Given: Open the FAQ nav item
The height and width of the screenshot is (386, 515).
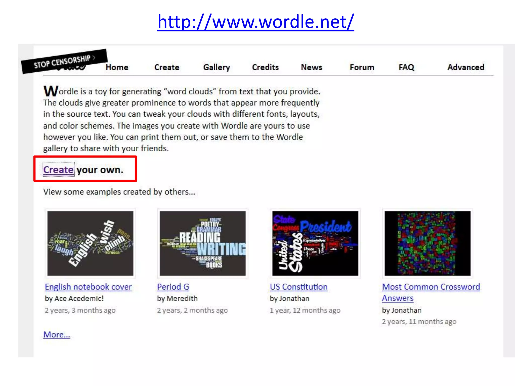Looking at the screenshot, I should pyautogui.click(x=406, y=67).
